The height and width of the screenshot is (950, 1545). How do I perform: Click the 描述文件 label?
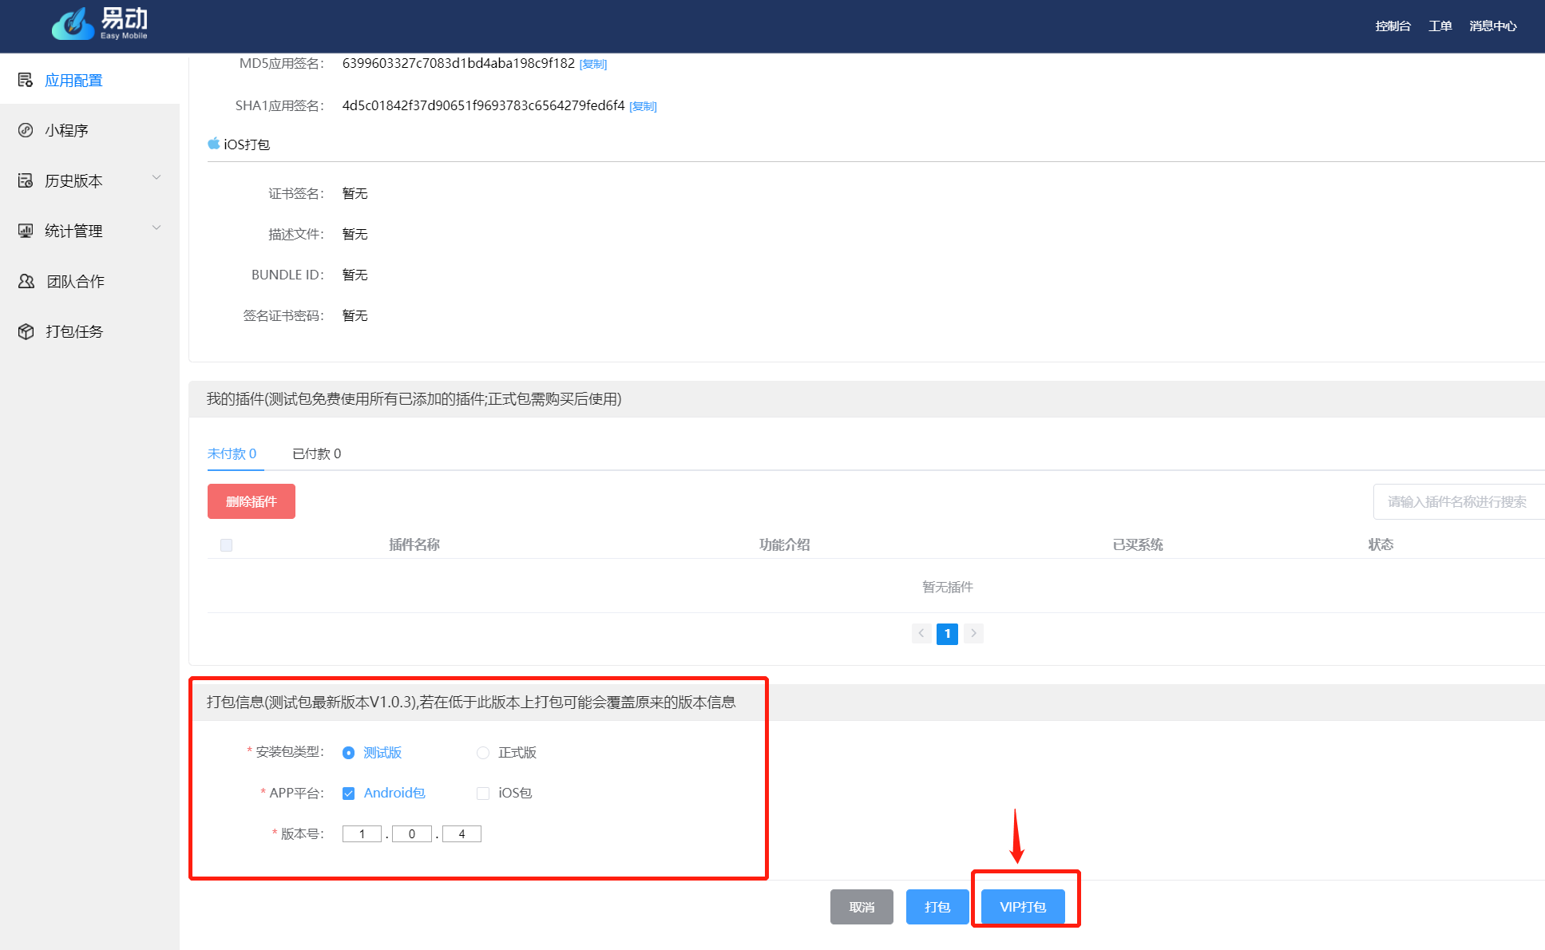(x=296, y=234)
